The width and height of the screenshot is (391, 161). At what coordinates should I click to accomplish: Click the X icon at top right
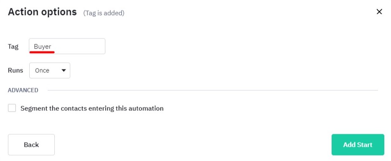pos(379,12)
